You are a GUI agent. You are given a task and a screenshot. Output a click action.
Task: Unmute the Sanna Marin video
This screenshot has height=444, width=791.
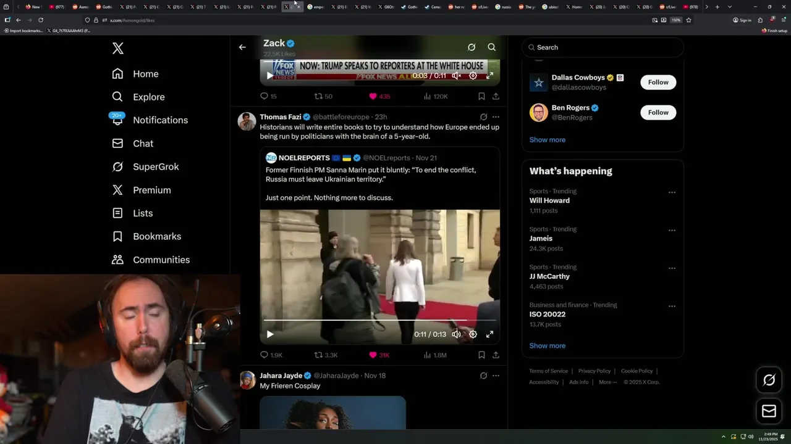(456, 334)
